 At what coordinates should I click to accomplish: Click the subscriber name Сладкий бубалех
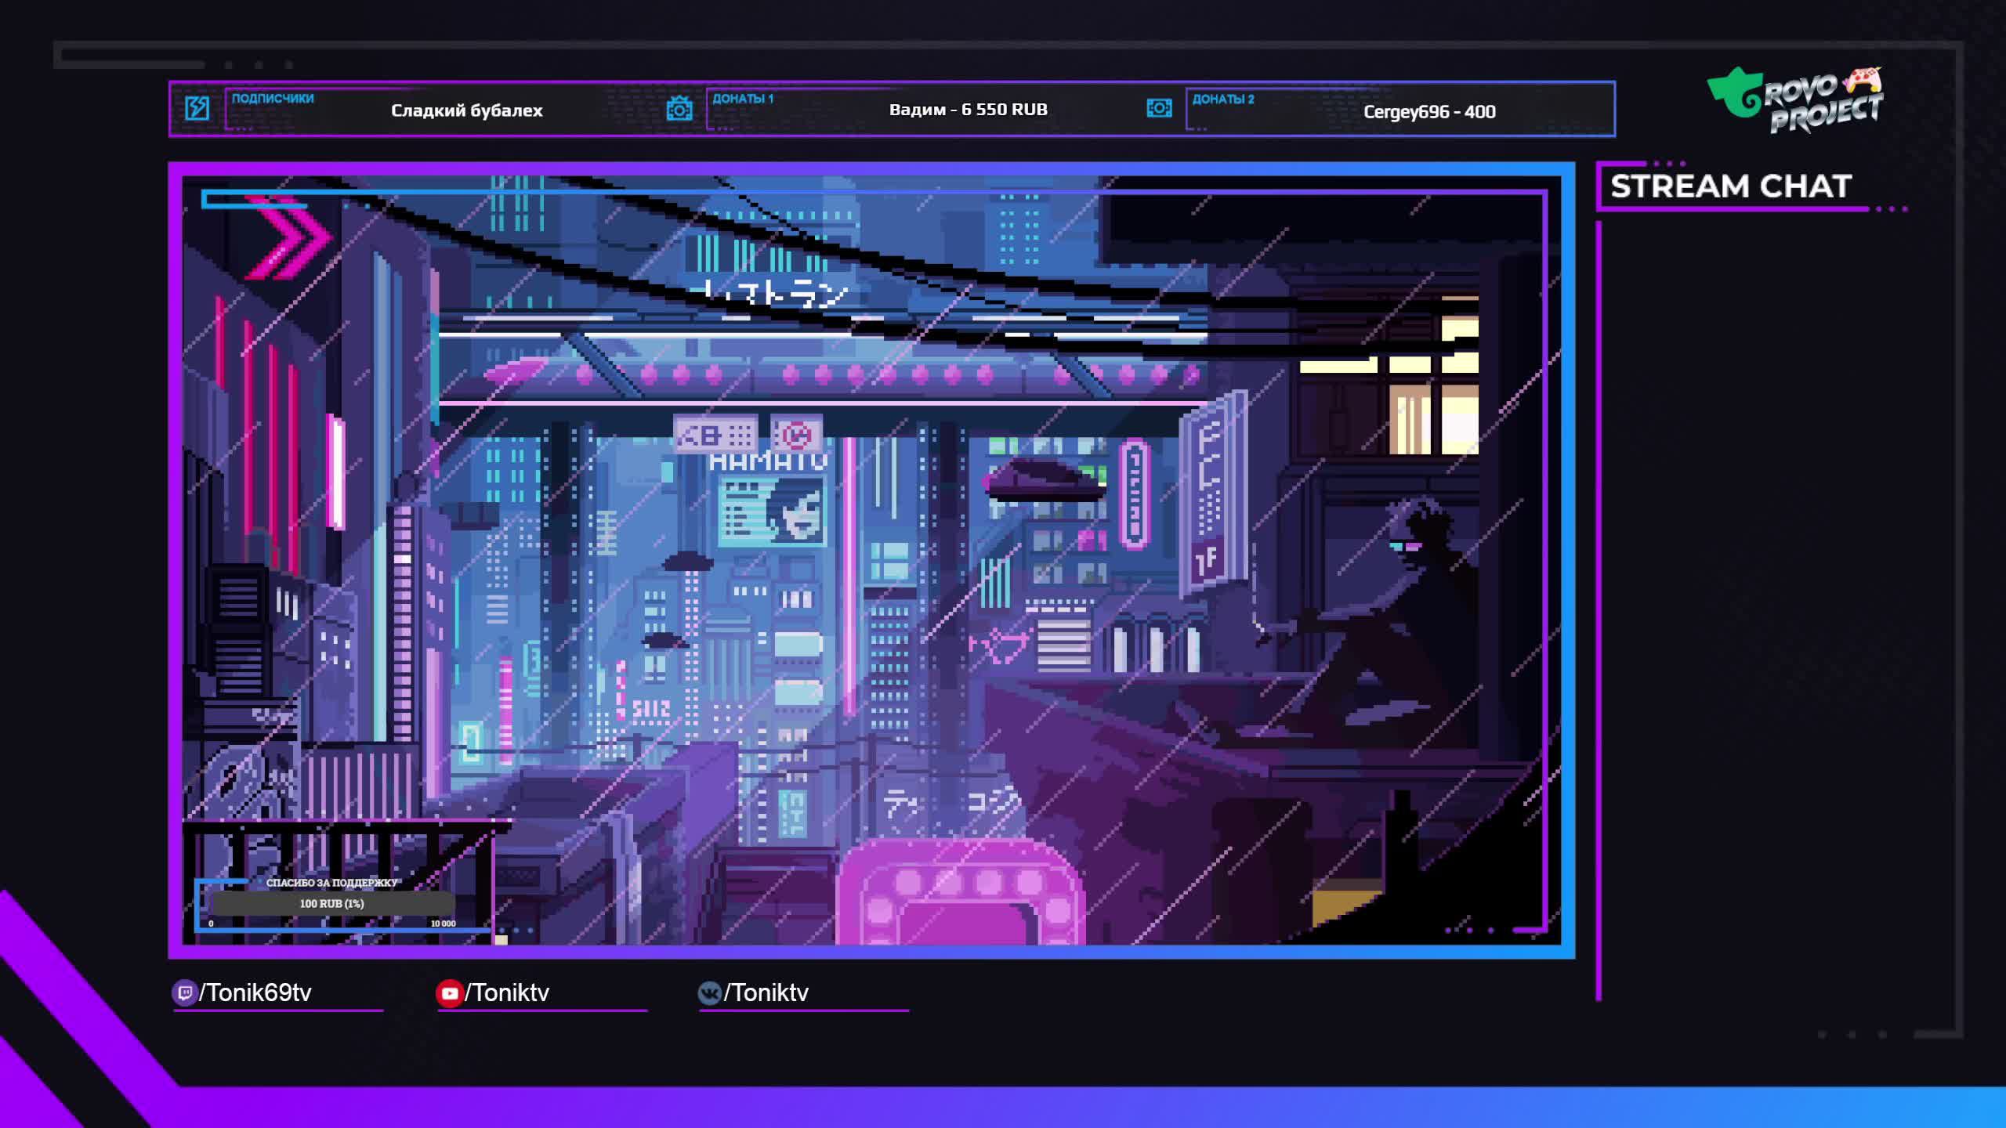[x=466, y=110]
